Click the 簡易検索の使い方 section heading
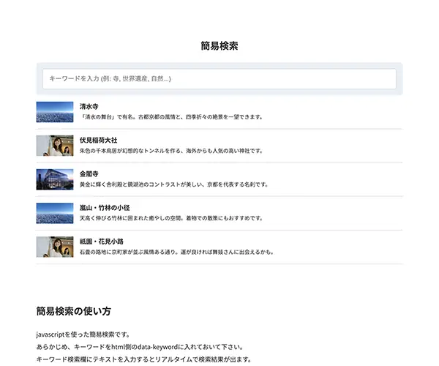439x366 pixels. [x=74, y=311]
